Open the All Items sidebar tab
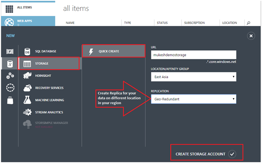This screenshot has width=262, height=163. pos(28,9)
